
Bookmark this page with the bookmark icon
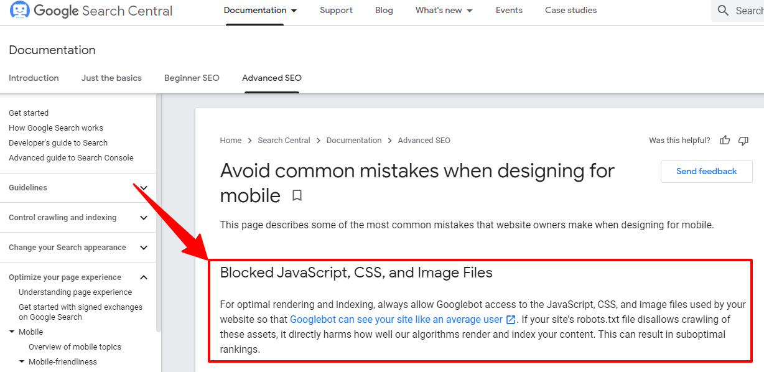297,195
